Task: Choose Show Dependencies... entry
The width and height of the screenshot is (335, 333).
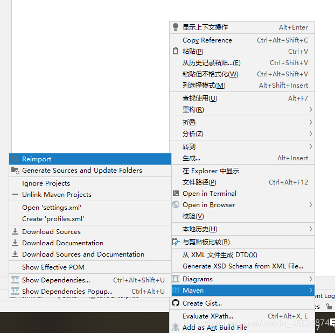Action: pos(90,280)
